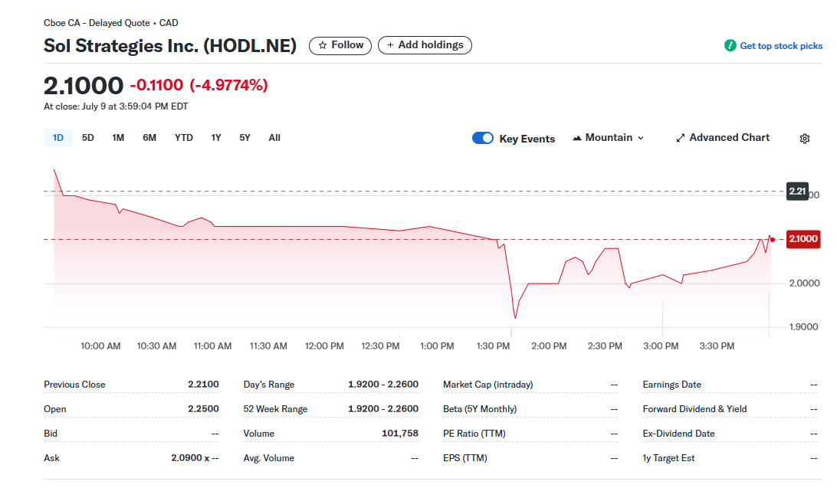Click the Ex-Dividend Date label
Viewport: 837px width, 488px height.
[678, 434]
